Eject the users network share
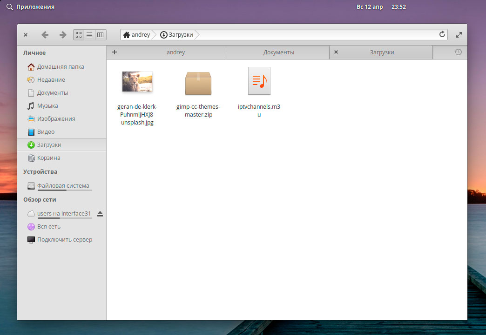 tap(100, 214)
